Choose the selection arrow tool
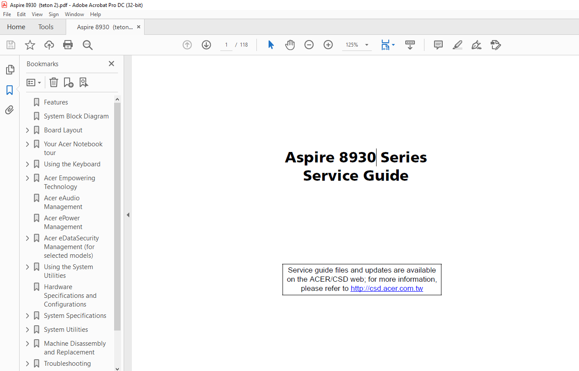The width and height of the screenshot is (579, 371). 271,45
